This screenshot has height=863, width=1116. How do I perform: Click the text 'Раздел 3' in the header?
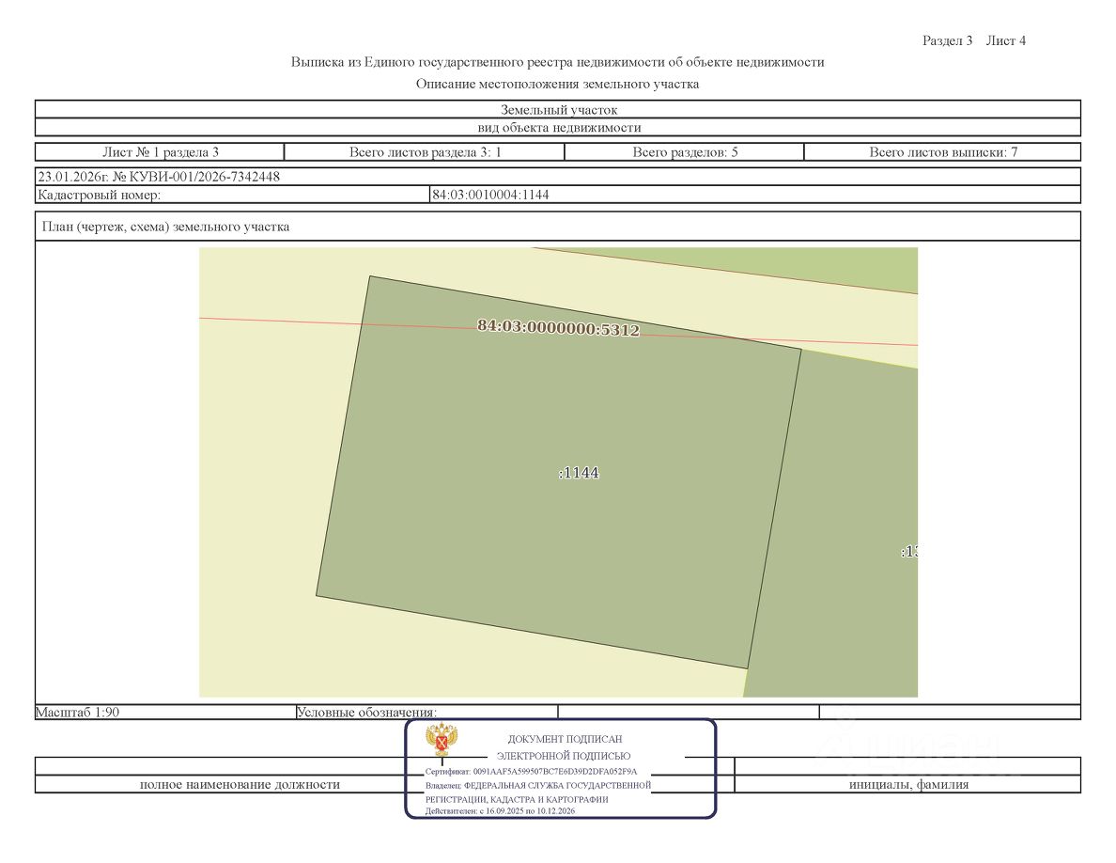coord(947,40)
